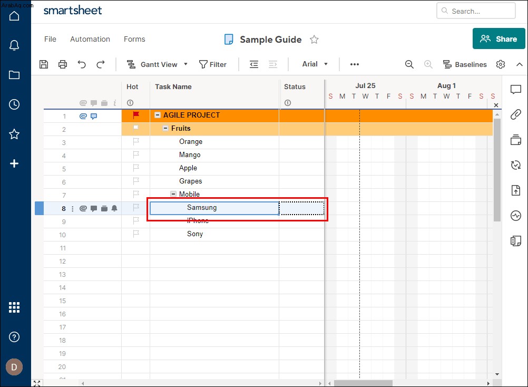
Task: Click row 8 reminder bell icon
Action: point(114,208)
